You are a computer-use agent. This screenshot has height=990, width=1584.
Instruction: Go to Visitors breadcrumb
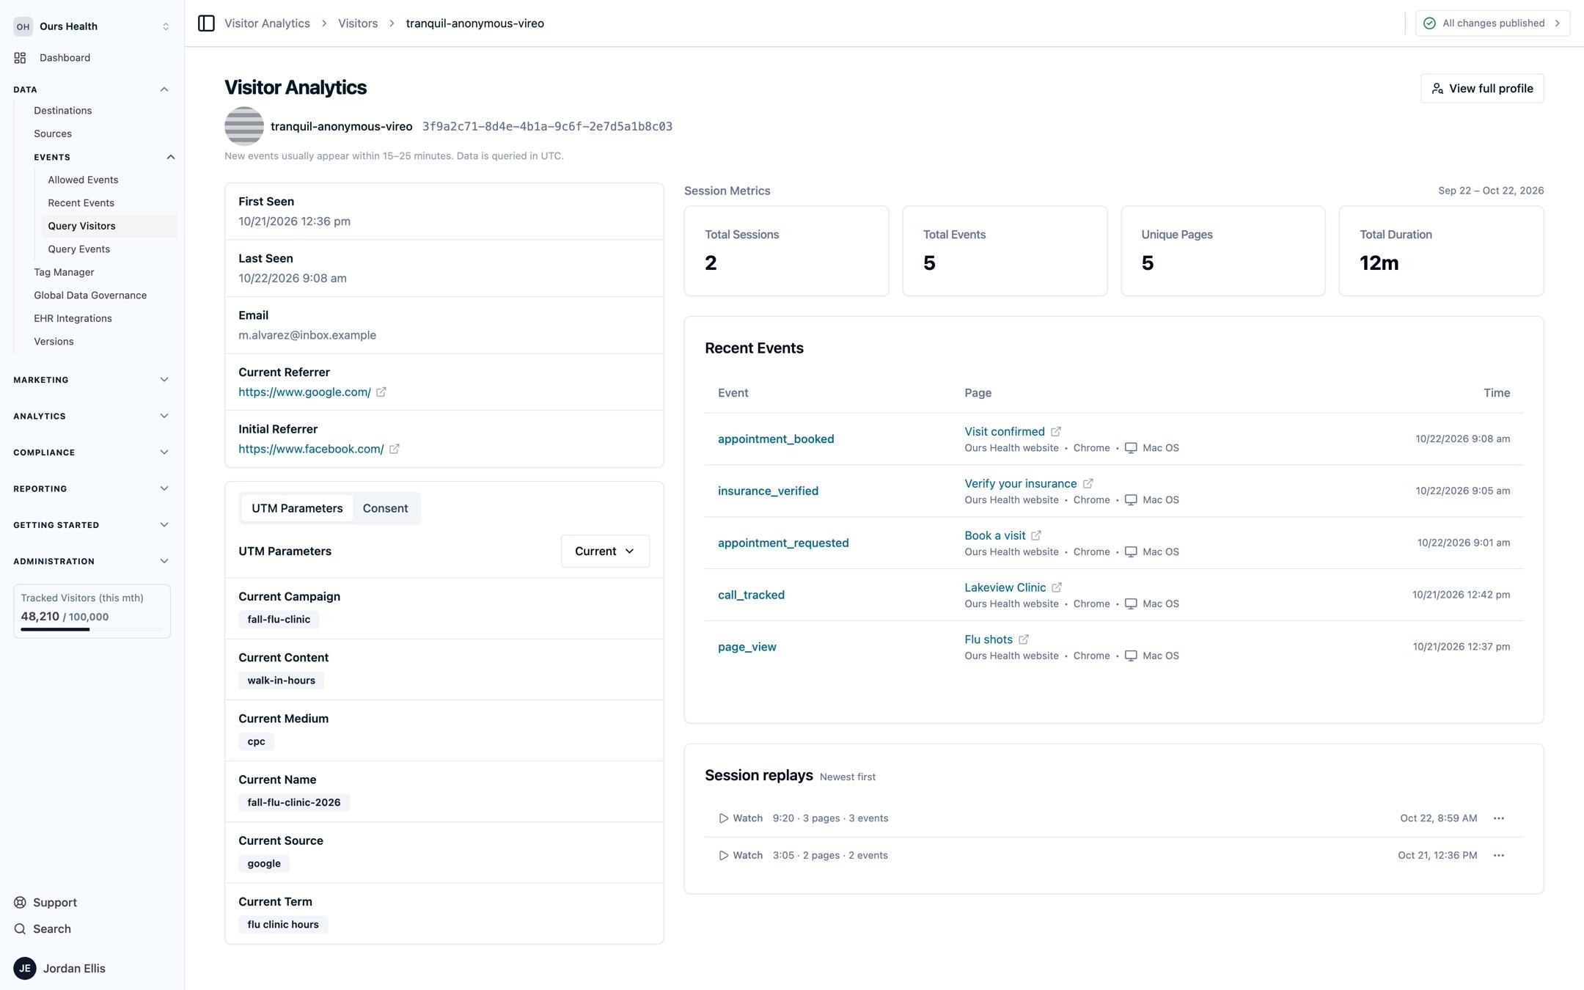coord(358,23)
